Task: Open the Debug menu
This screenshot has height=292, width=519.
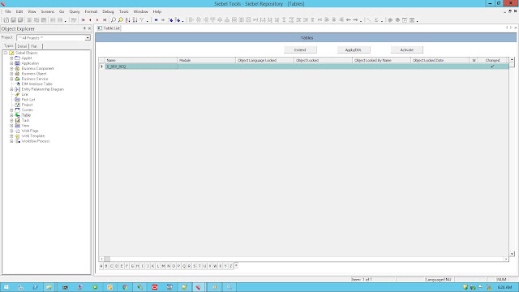Action: [x=108, y=11]
